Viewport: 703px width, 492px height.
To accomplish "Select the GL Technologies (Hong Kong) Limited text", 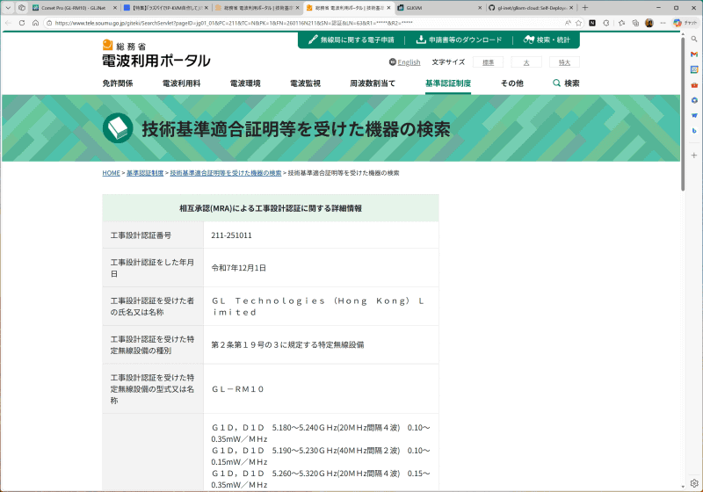I will point(318,307).
